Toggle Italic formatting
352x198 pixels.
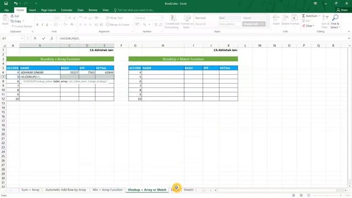point(42,24)
